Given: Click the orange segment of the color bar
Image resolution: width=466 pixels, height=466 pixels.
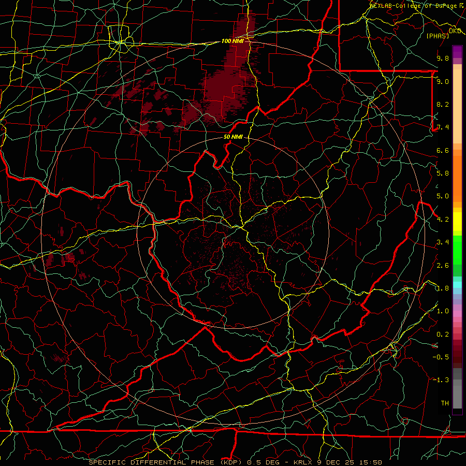Looking at the screenshot, I should tap(457, 178).
